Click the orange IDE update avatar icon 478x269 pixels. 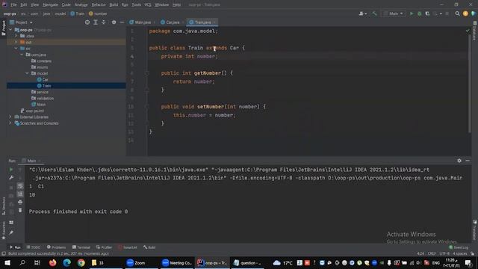[465, 13]
